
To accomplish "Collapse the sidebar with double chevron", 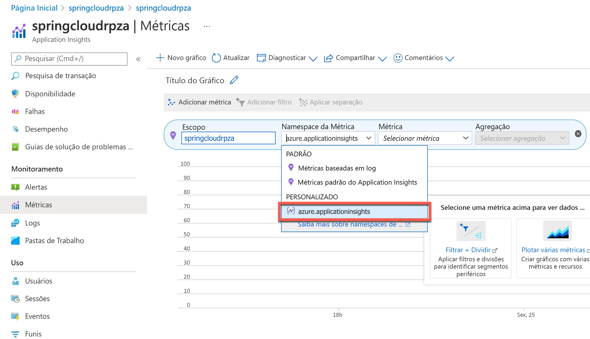I will pos(138,59).
